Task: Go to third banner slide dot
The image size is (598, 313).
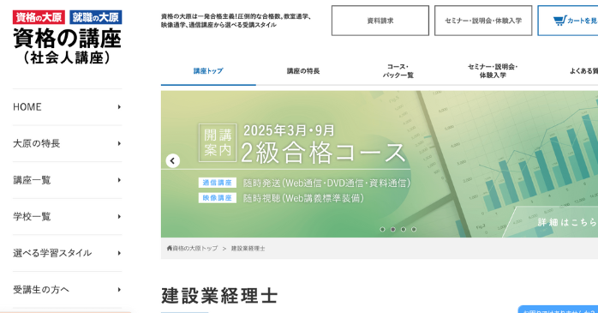Action: point(404,230)
